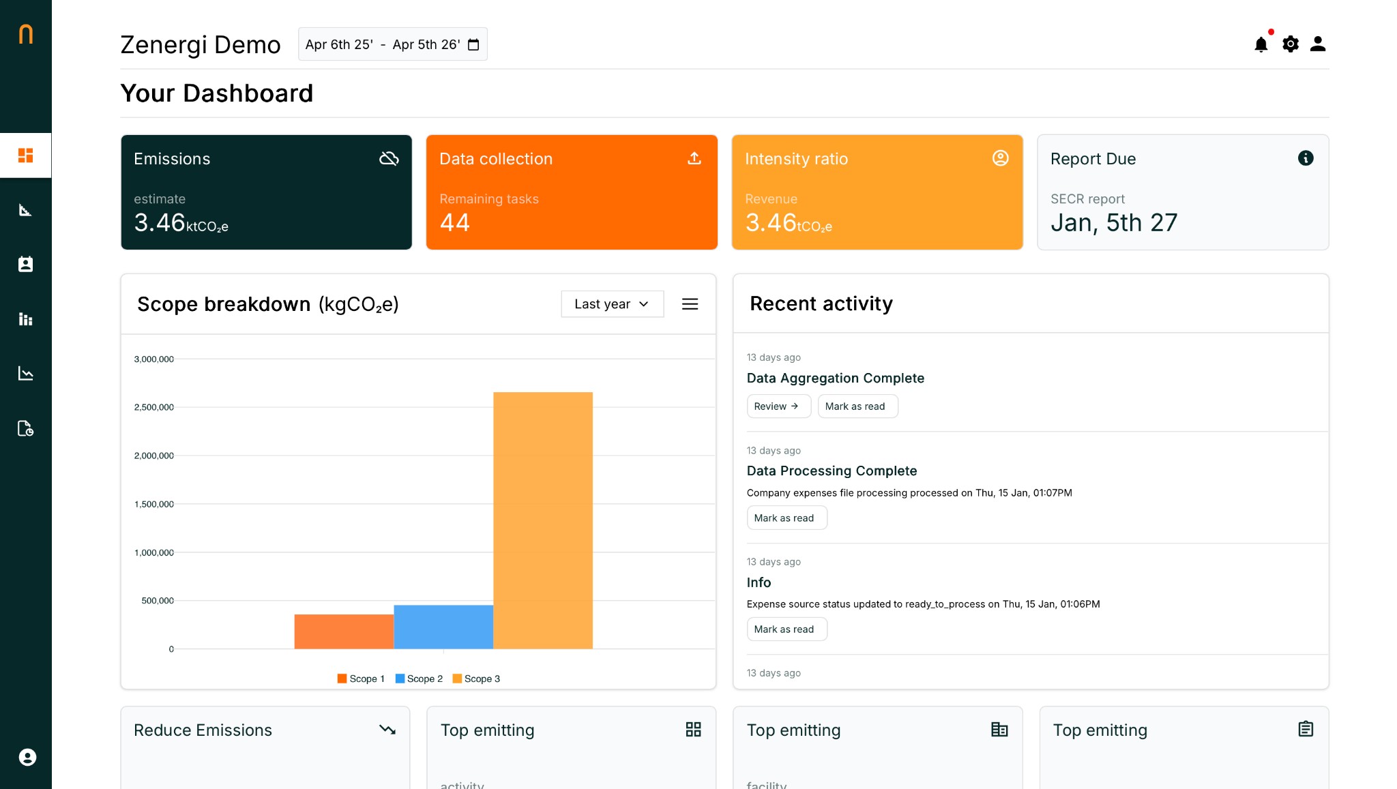The image size is (1397, 789).
Task: Select the bar chart analytics sidebar icon
Action: tap(26, 319)
